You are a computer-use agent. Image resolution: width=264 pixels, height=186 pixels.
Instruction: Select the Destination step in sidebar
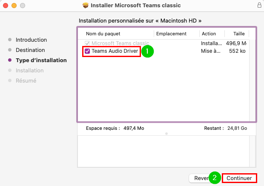tap(30, 50)
